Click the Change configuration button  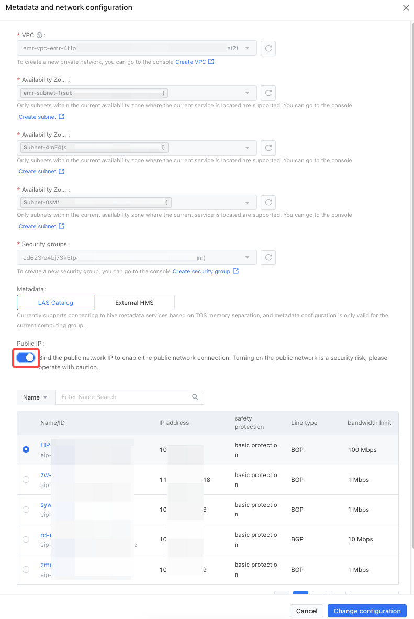pos(367,611)
